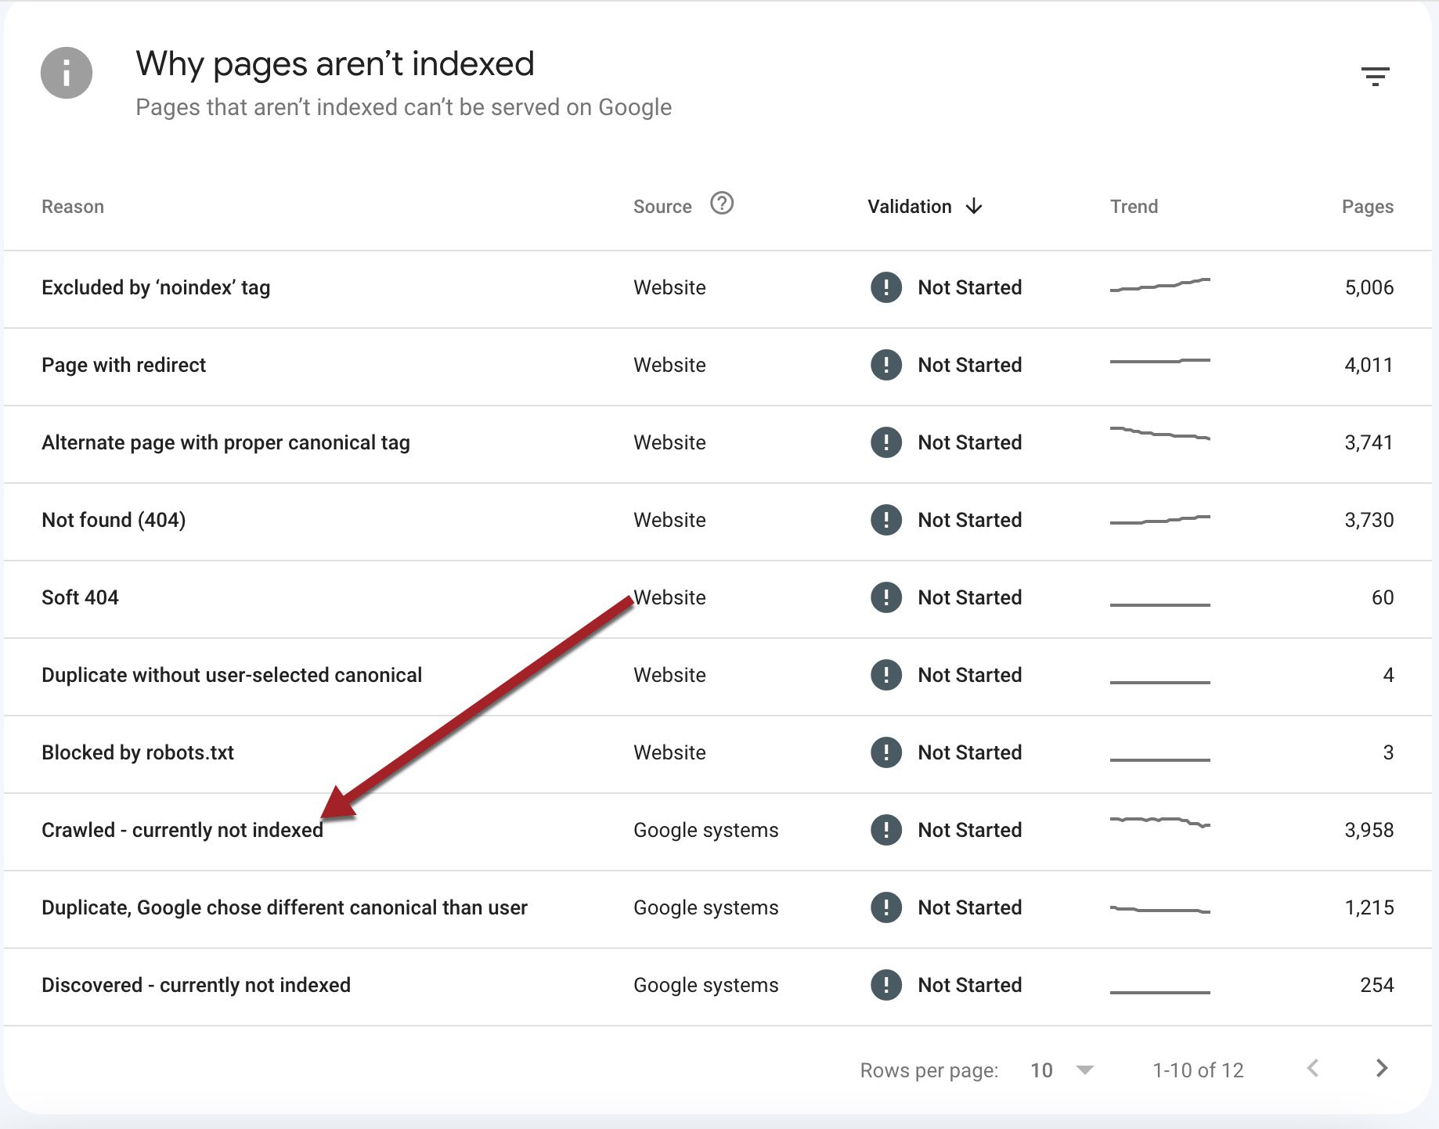Screen dimensions: 1439x1129
Task: Click the Not Started icon for Page with redirect
Action: click(885, 365)
